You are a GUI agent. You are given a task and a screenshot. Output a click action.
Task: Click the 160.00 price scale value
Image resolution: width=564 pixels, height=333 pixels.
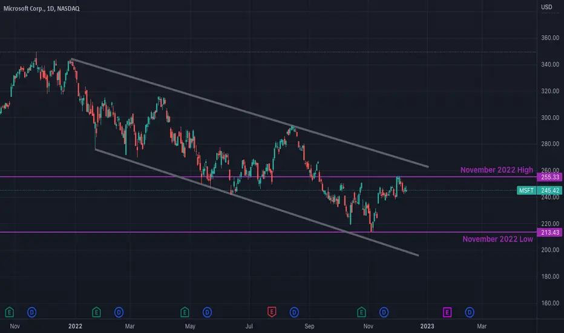(x=550, y=303)
